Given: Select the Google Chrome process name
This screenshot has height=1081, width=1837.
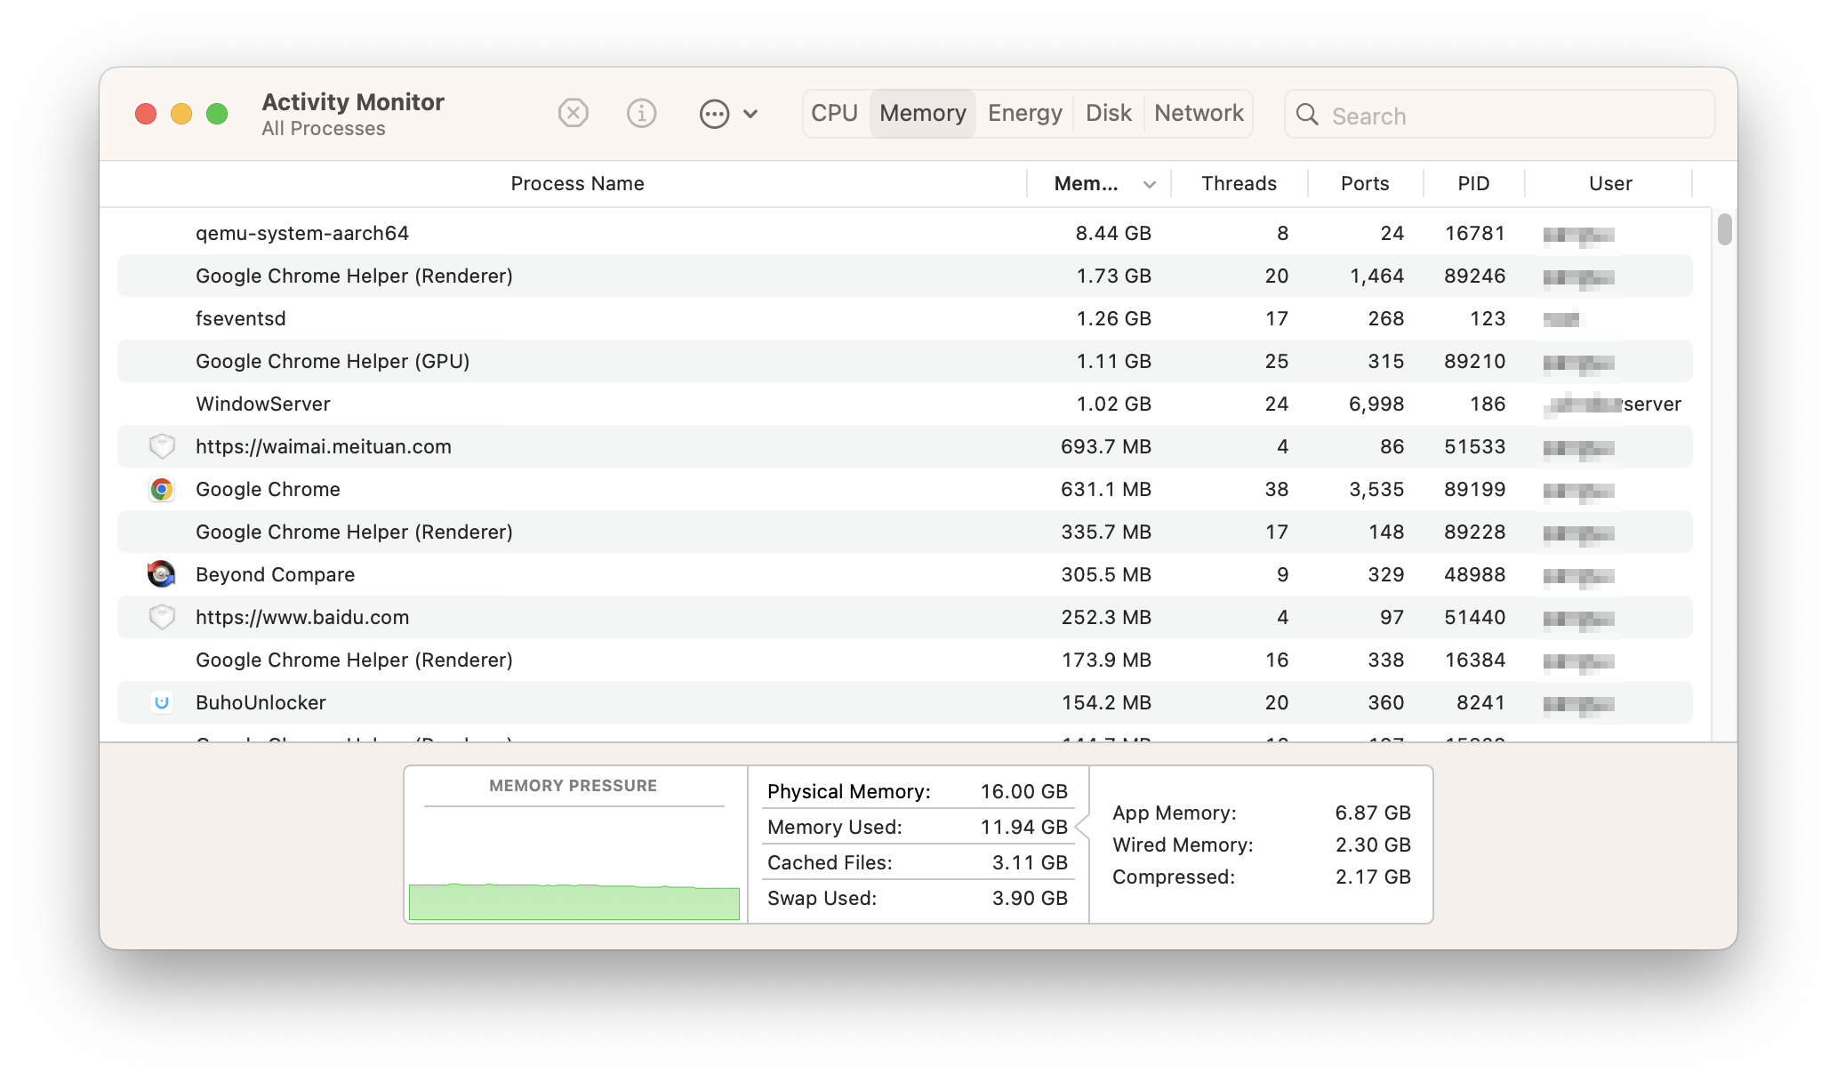Looking at the screenshot, I should (x=268, y=489).
